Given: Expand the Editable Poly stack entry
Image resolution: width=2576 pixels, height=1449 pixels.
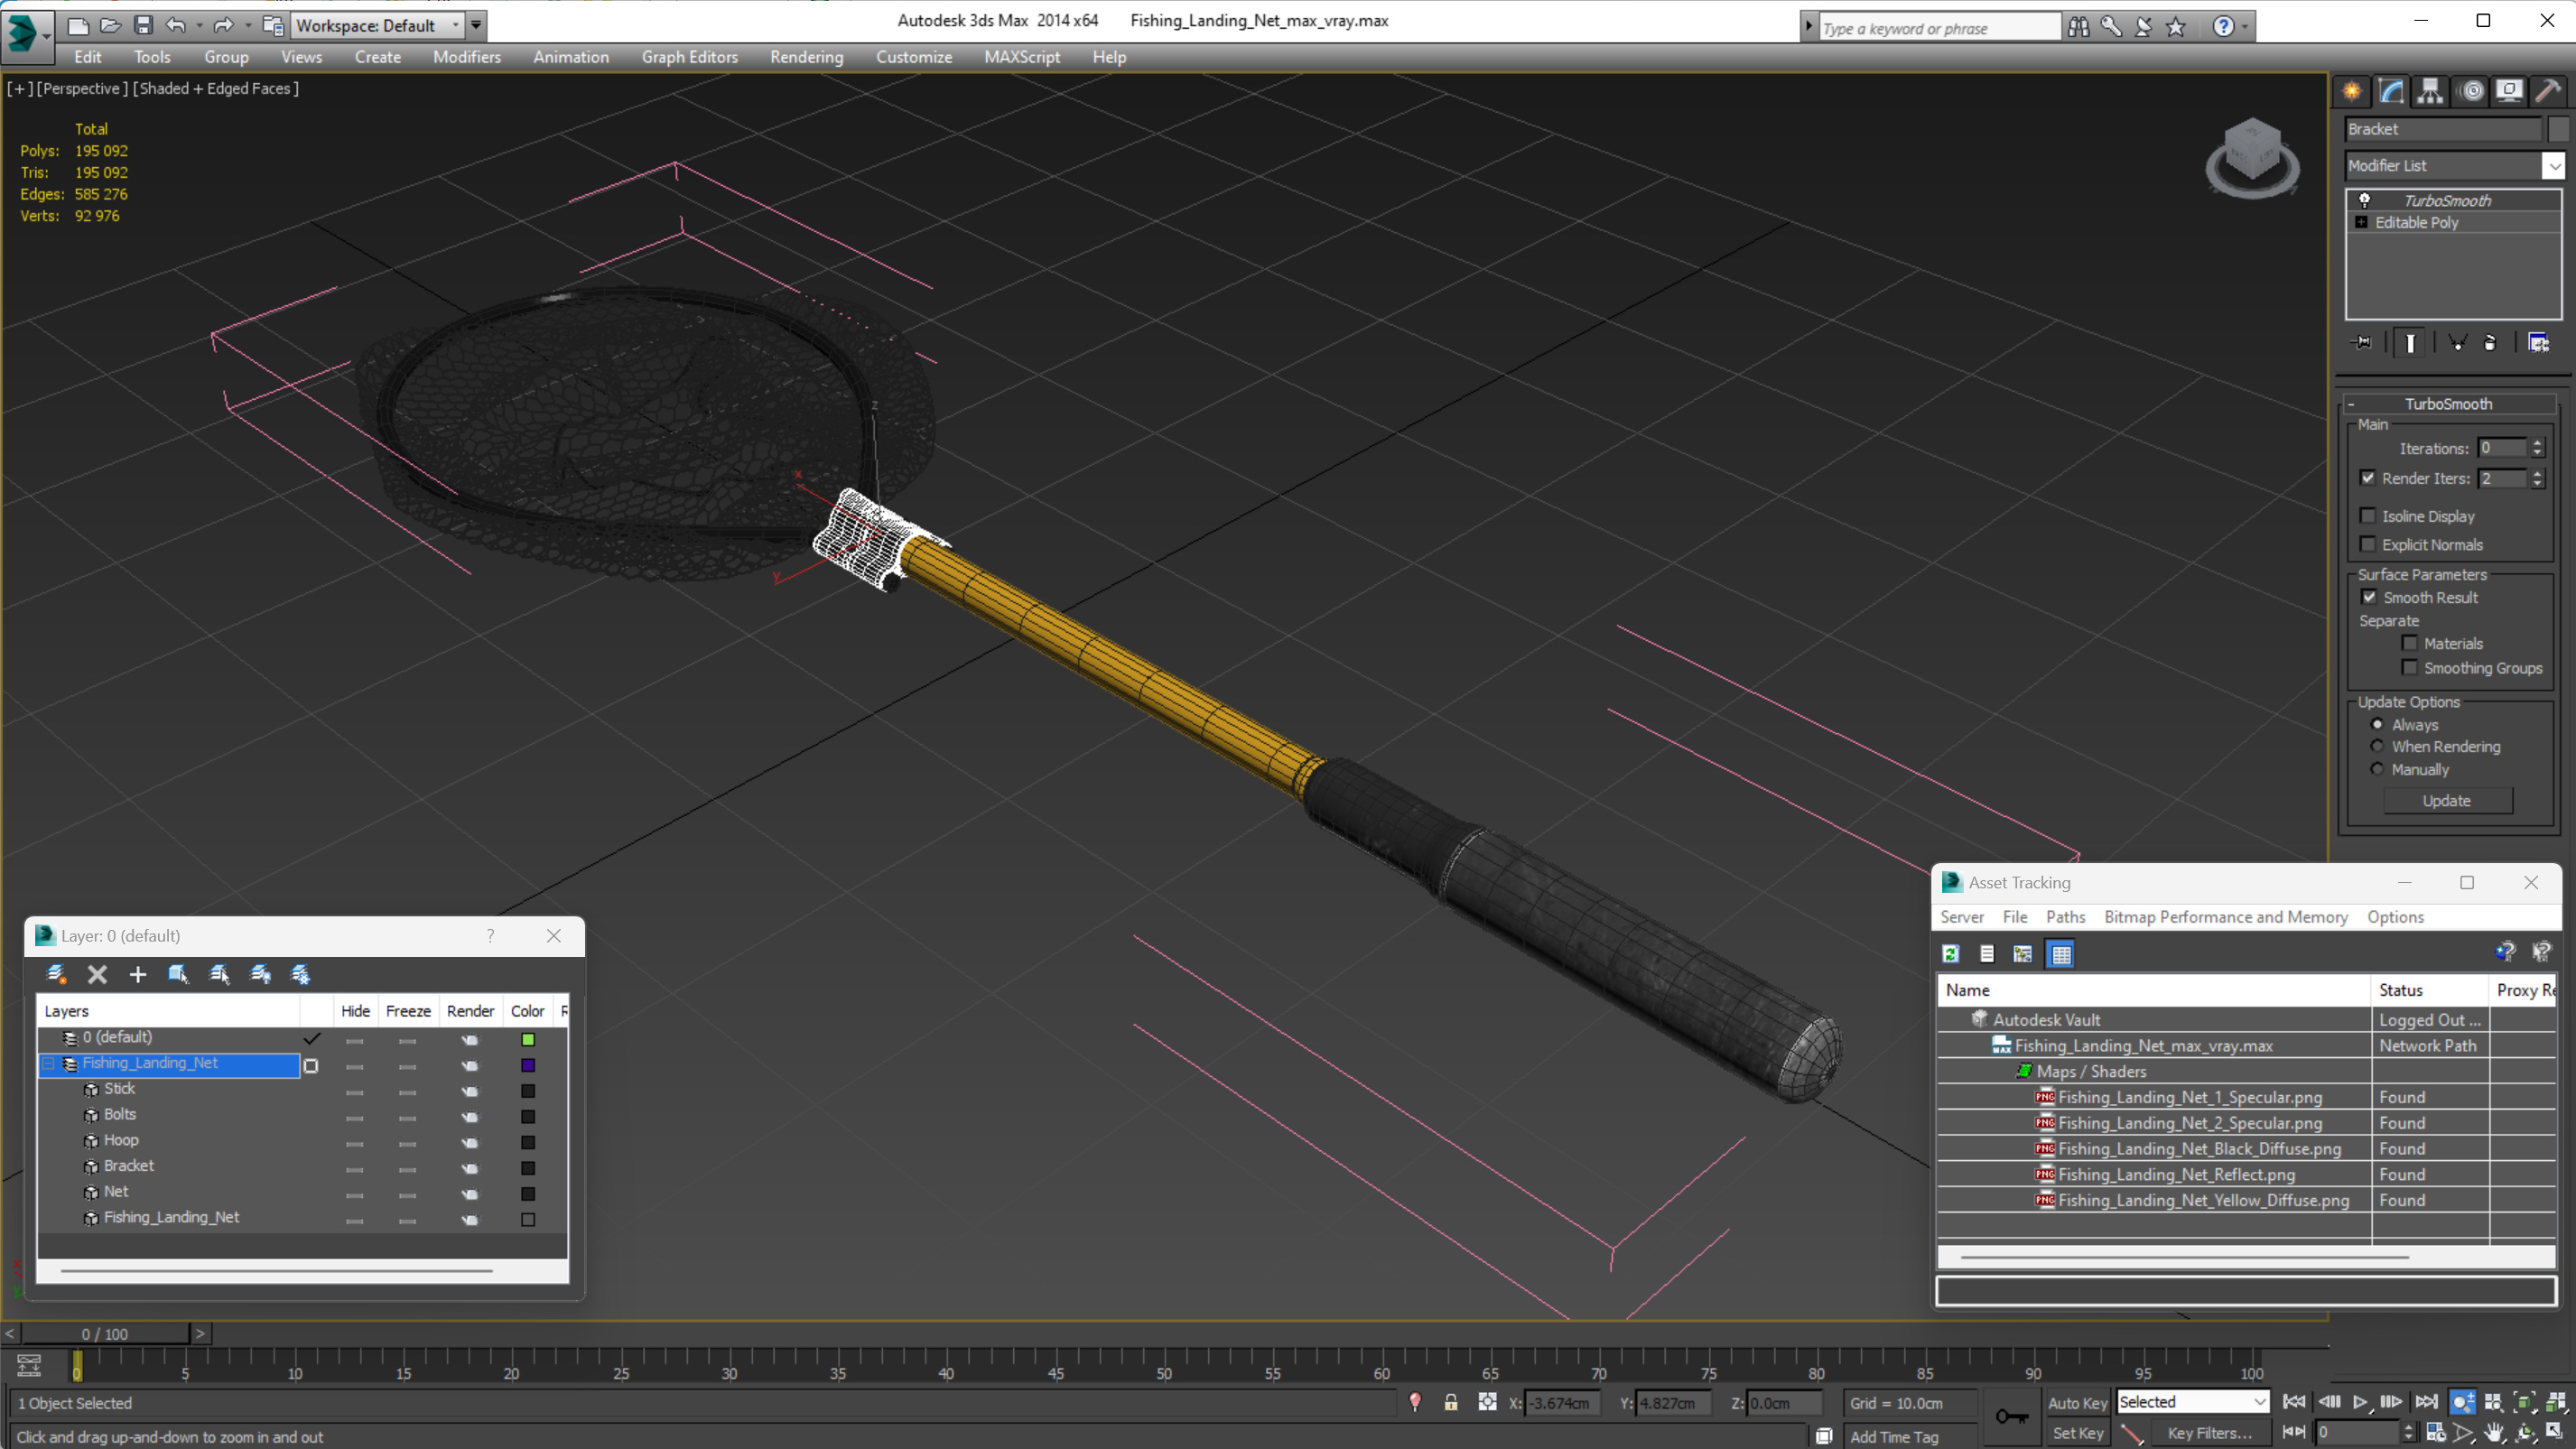Looking at the screenshot, I should (2361, 222).
